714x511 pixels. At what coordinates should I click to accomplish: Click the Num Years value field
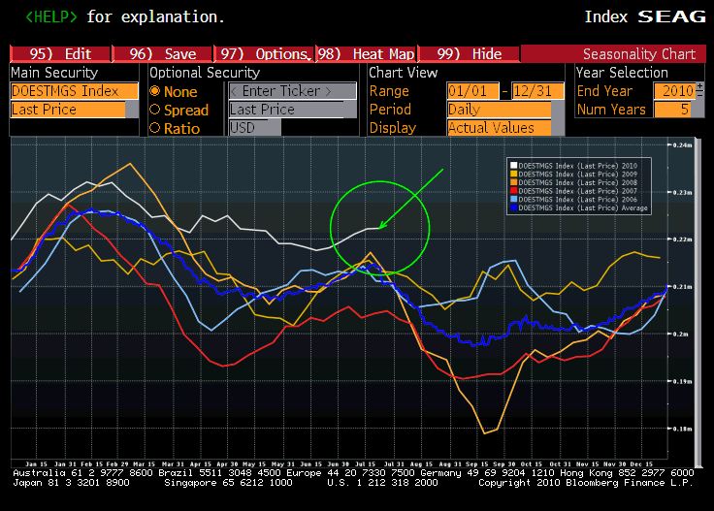(x=678, y=110)
